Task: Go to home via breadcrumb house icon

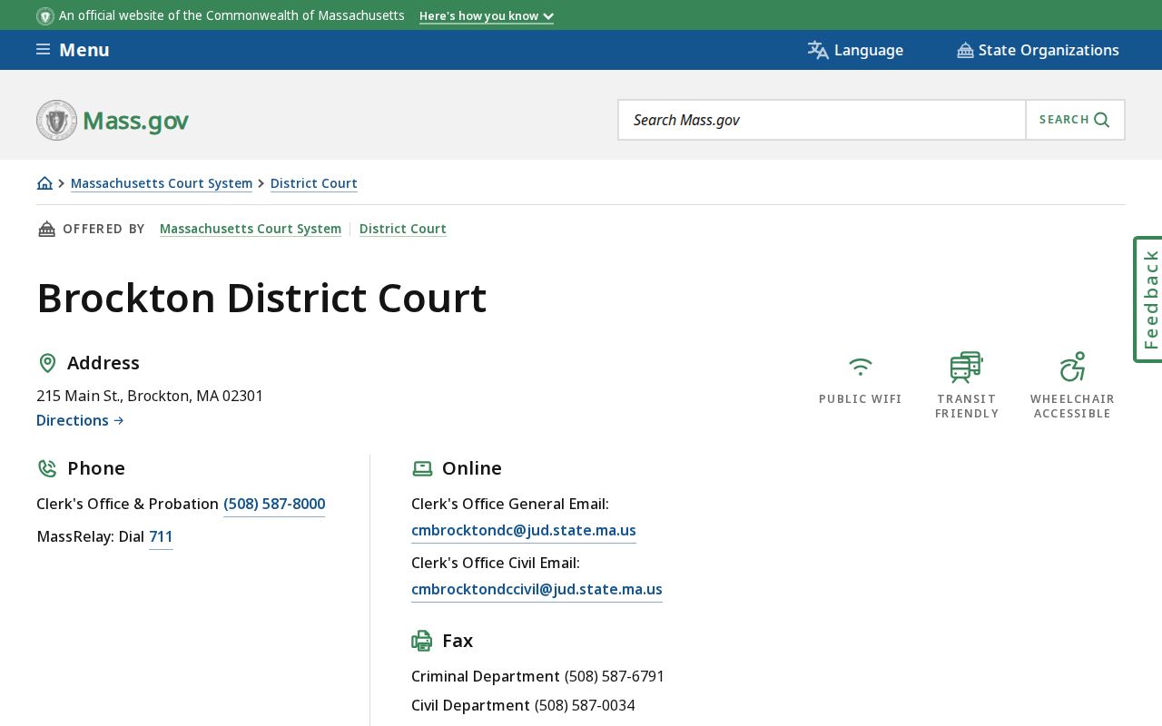Action: (x=44, y=183)
